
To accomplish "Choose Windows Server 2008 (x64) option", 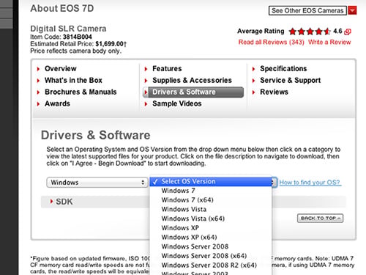I will click(211, 256).
